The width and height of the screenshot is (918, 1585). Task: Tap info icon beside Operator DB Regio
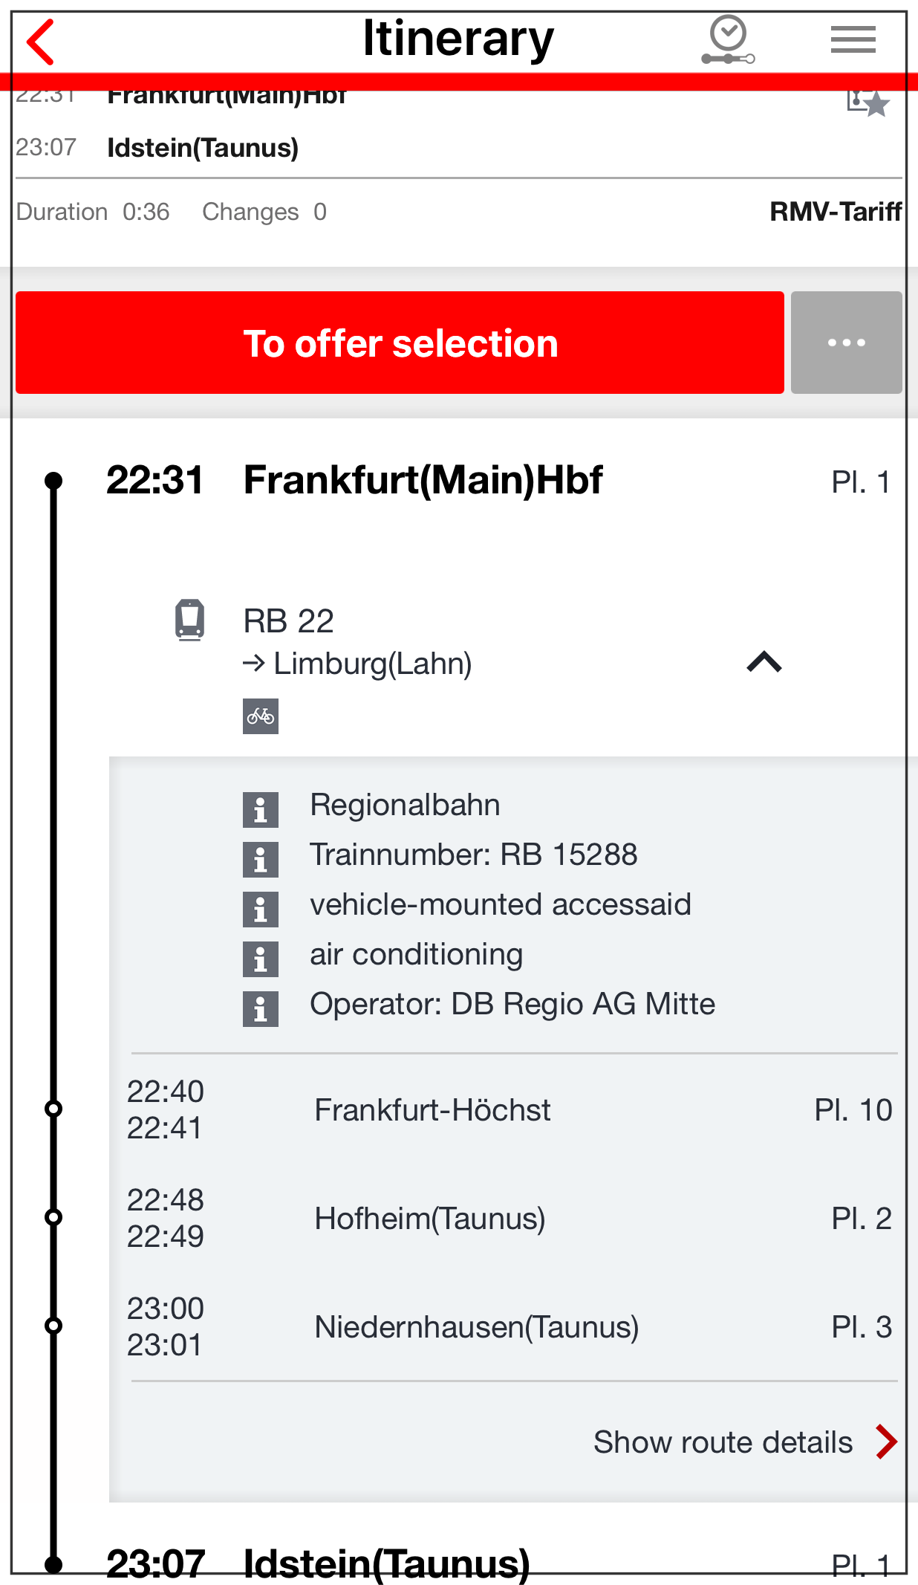[261, 1008]
